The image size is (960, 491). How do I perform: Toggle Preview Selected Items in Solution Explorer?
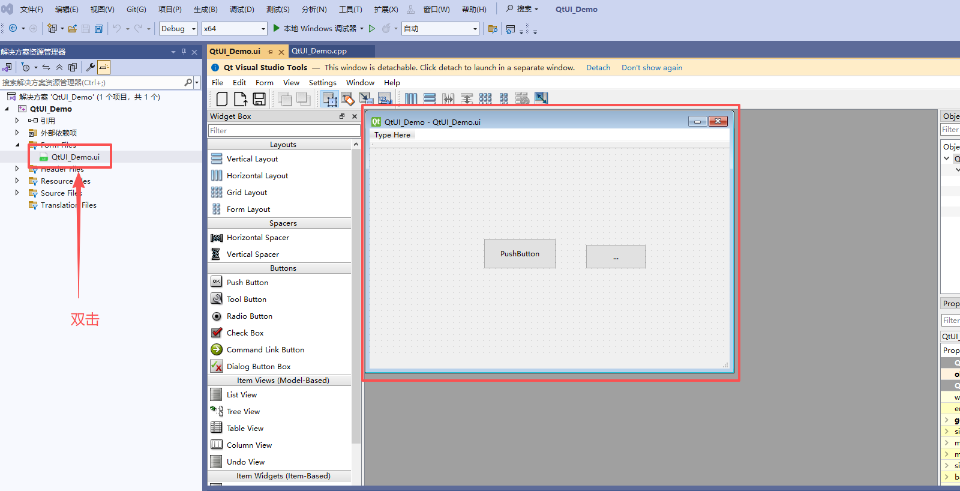coord(104,67)
